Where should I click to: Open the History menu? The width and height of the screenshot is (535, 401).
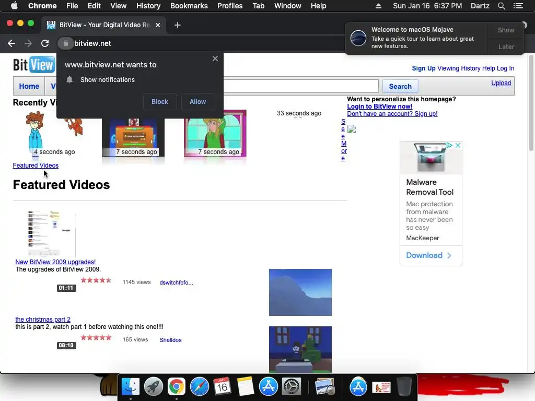click(x=148, y=6)
